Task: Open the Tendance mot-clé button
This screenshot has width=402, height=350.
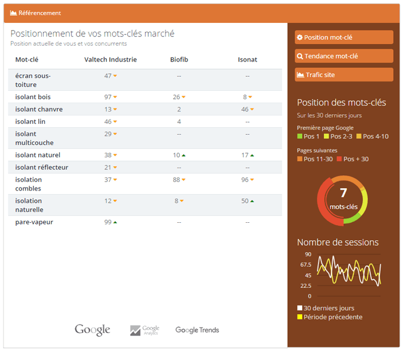Action: click(344, 56)
